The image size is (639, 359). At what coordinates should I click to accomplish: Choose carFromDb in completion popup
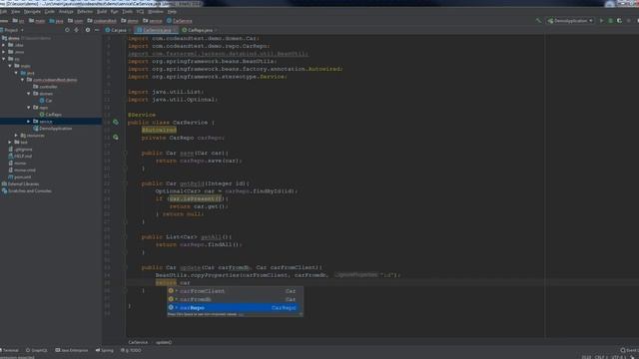click(235, 299)
